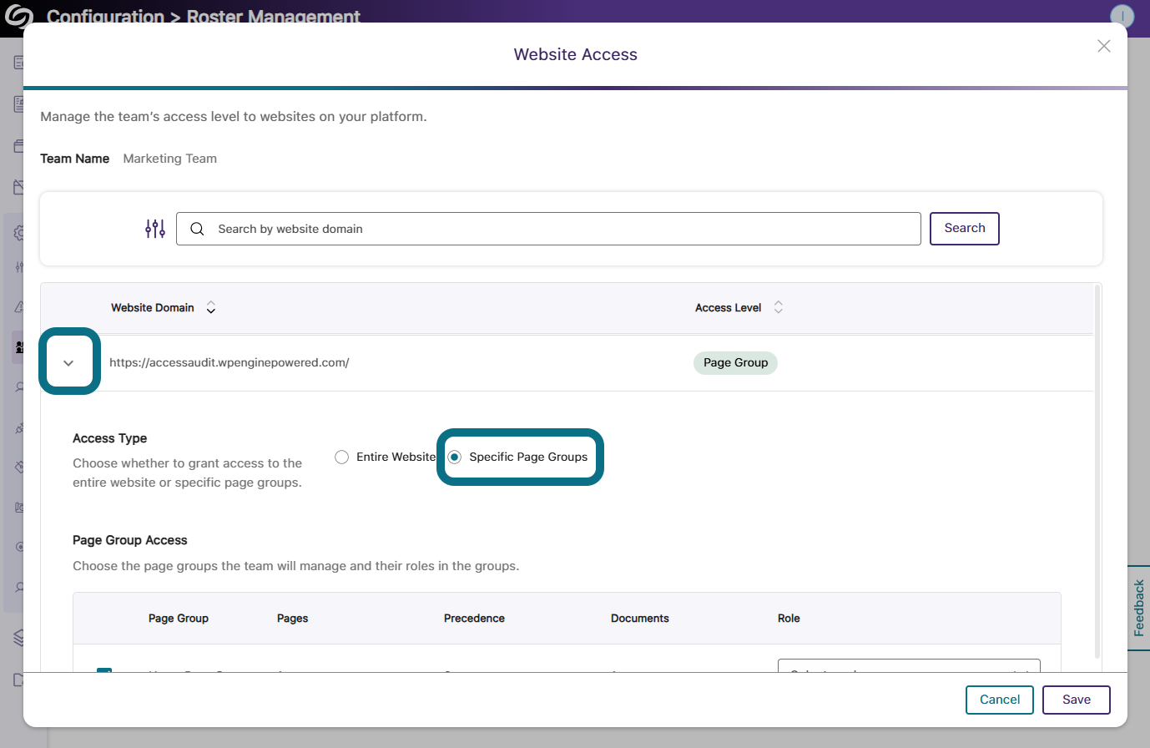Sort by Website Domain column arrows
The image size is (1150, 748).
211,308
